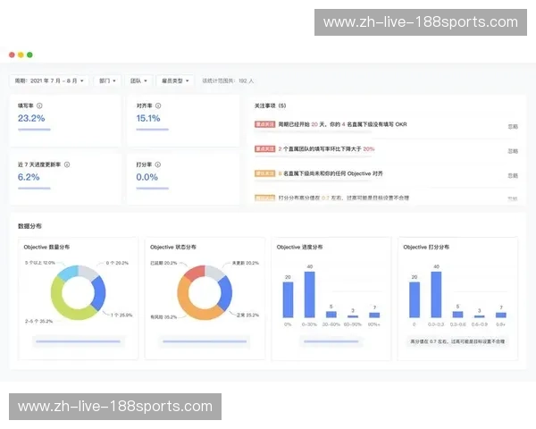Expand the 部门 filter dropdown
The width and height of the screenshot is (536, 429).
point(107,80)
